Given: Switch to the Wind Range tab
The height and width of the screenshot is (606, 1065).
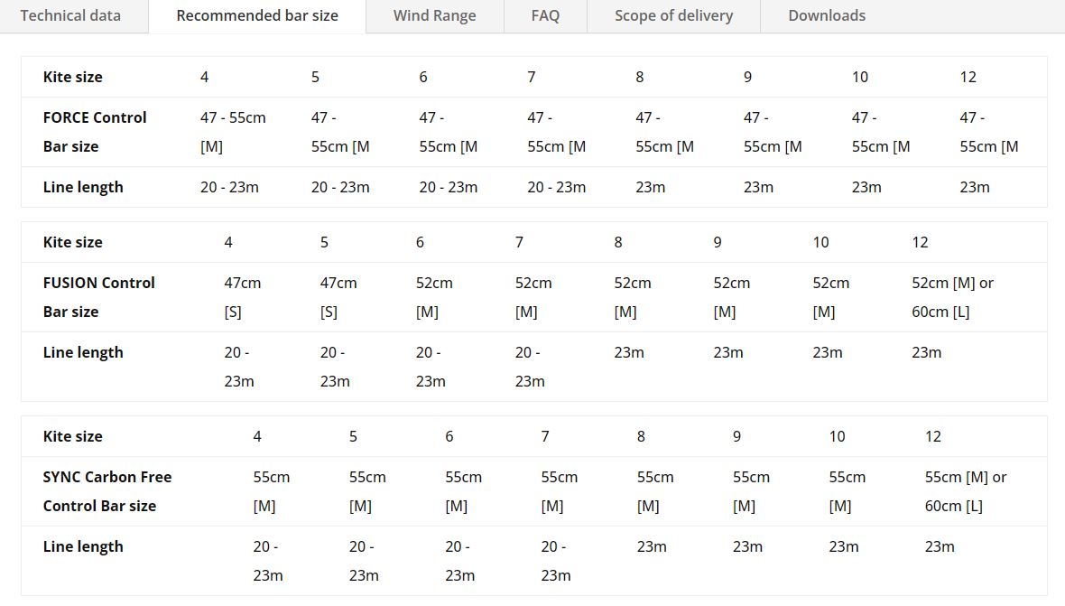Looking at the screenshot, I should pos(434,15).
